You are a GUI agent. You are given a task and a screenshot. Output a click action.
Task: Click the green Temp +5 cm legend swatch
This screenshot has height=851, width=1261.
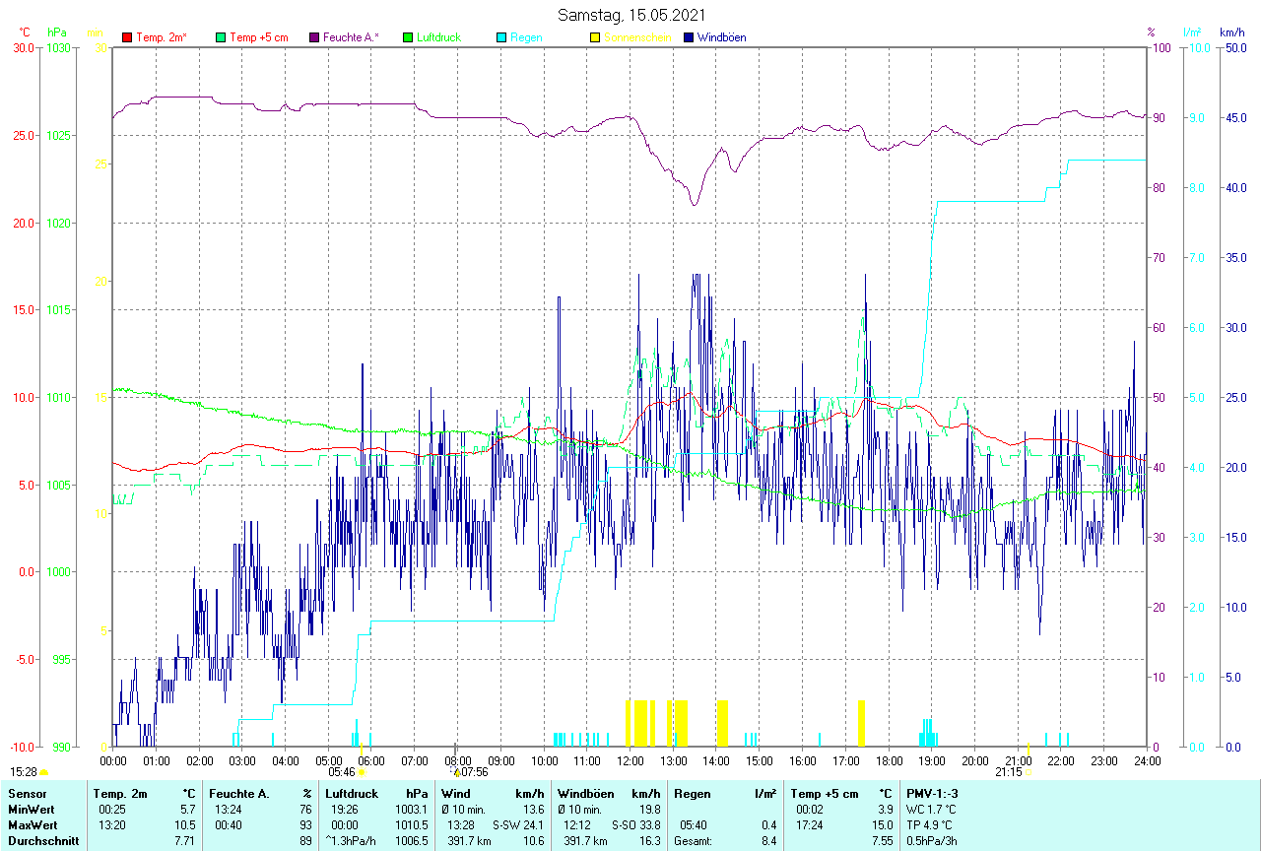221,37
